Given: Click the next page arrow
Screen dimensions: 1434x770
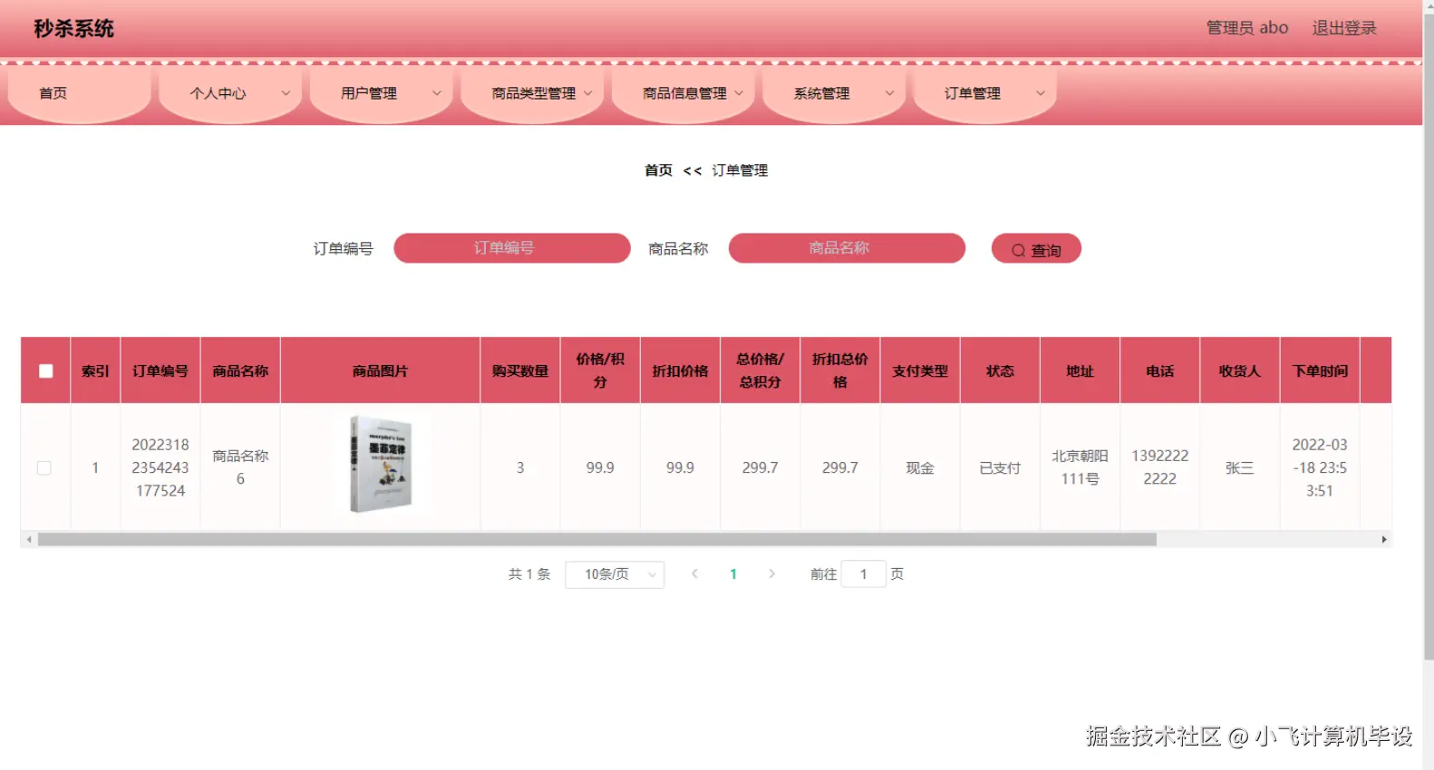Looking at the screenshot, I should pos(771,574).
